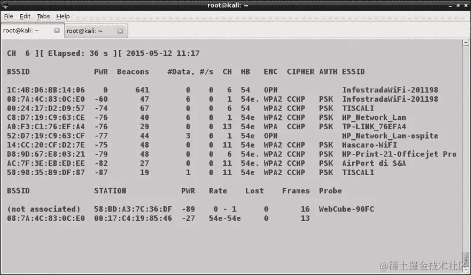Click ESSID Mascaro-WiFI
This screenshot has height=275, width=471.
point(370,145)
